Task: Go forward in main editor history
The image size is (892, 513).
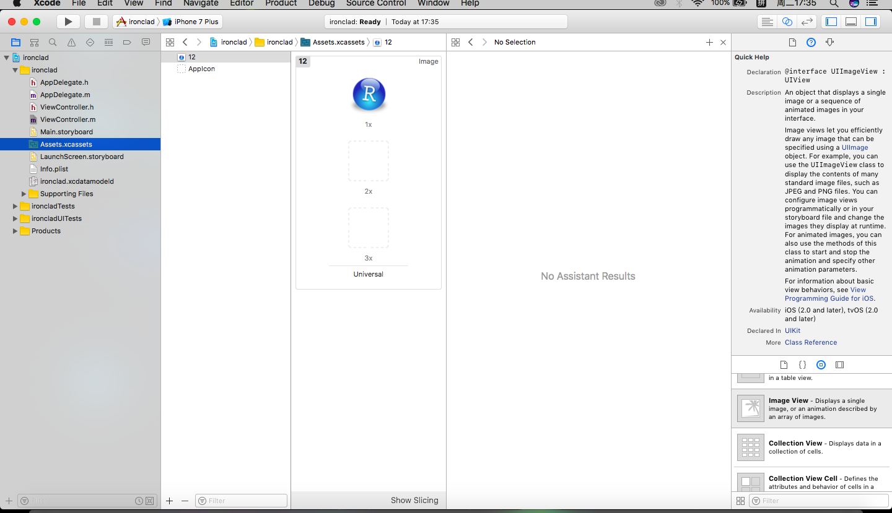Action: [x=199, y=42]
